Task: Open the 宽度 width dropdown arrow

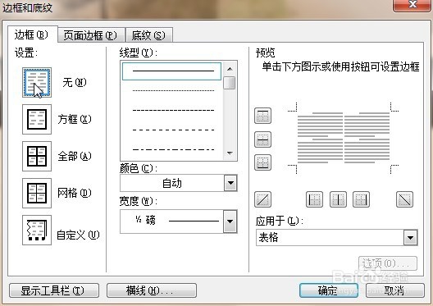Action: 230,222
